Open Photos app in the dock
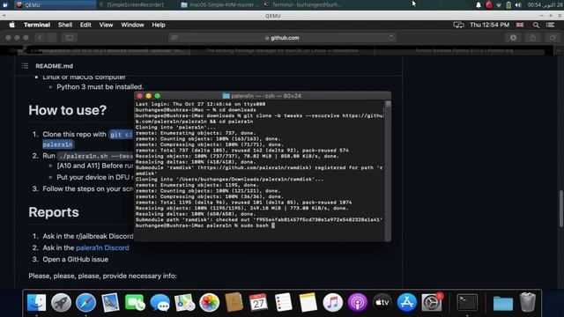564x317 pixels. [x=209, y=302]
